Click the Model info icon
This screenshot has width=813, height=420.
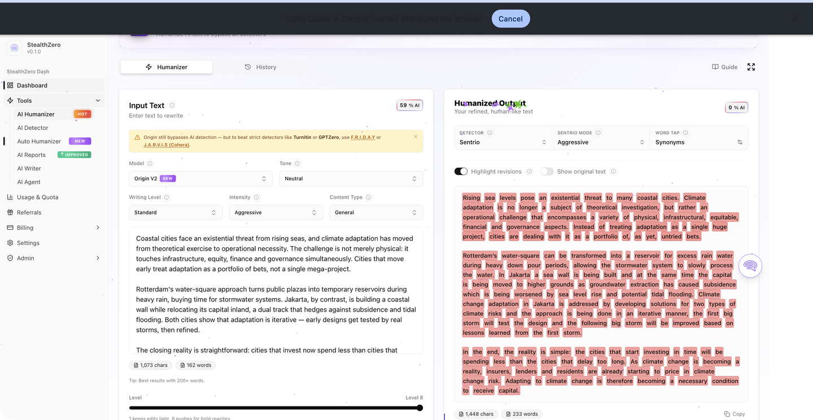150,164
